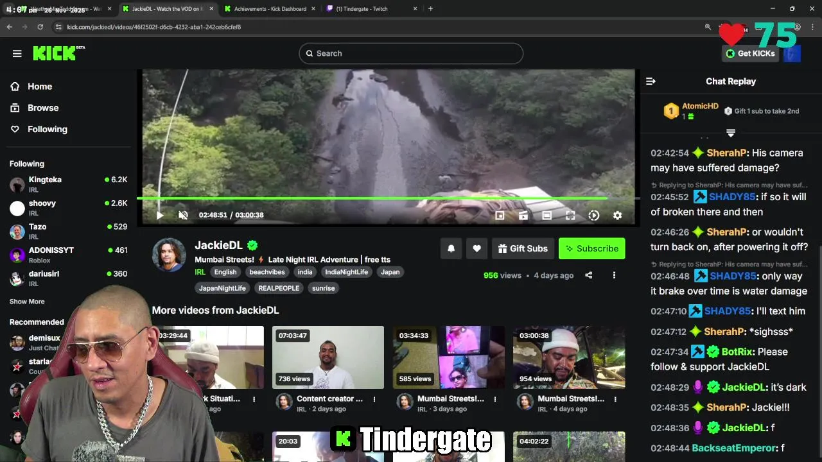This screenshot has height=462, width=822.
Task: Go back in browser history
Action: click(x=9, y=27)
